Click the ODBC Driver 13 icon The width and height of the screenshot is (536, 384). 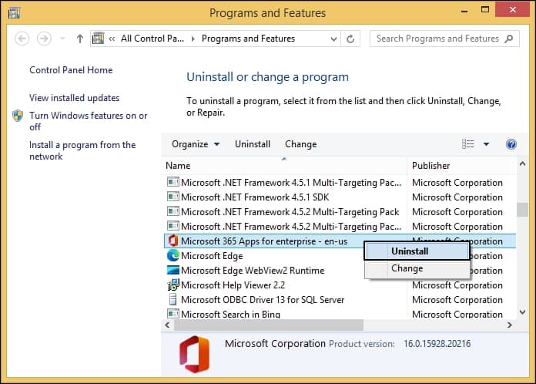click(173, 299)
